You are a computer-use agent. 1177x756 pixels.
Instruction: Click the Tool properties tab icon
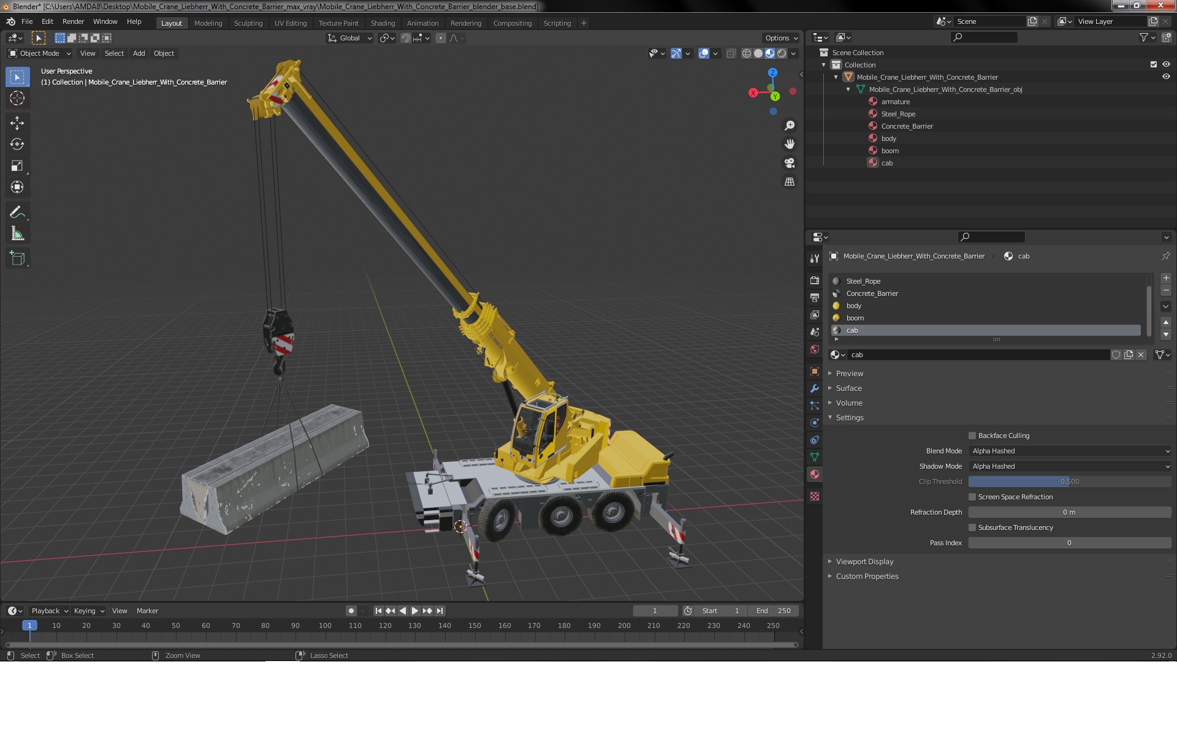[x=815, y=259]
